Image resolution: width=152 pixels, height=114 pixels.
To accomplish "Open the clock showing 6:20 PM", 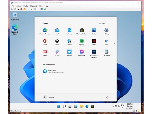I will 130,106.
